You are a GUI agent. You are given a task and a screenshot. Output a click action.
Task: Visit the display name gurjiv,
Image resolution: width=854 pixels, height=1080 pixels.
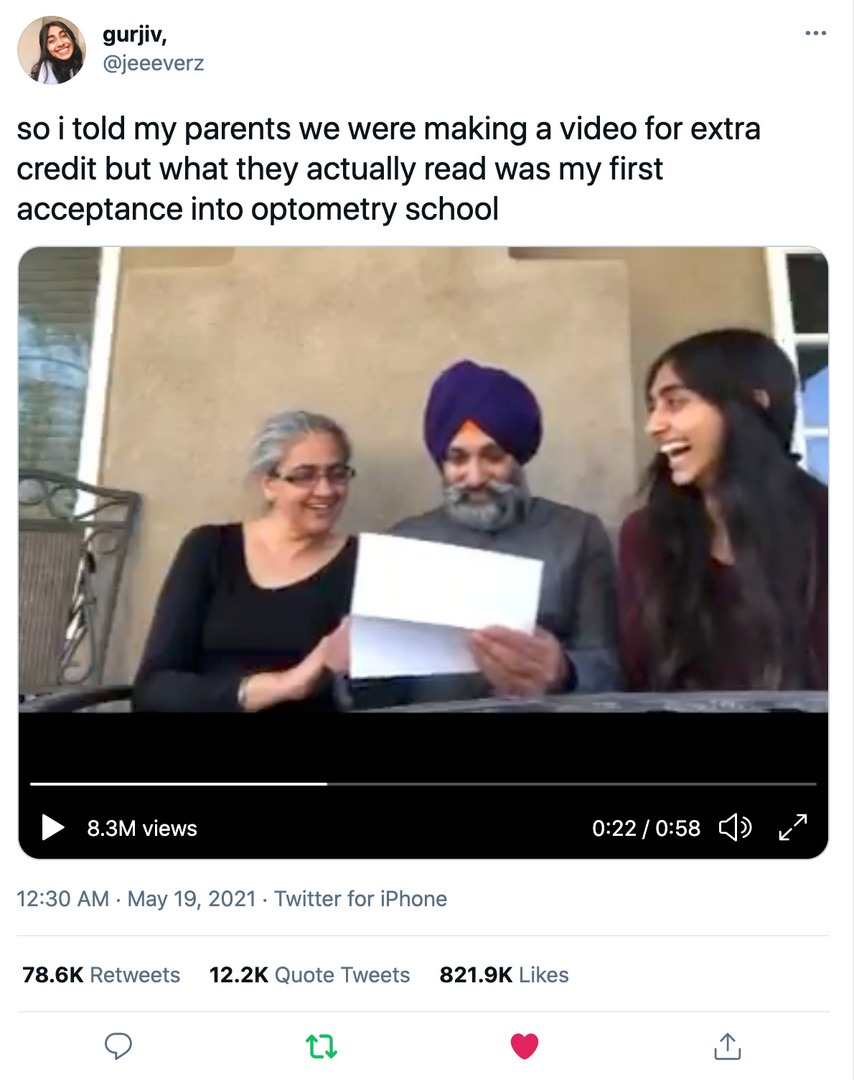click(x=135, y=34)
